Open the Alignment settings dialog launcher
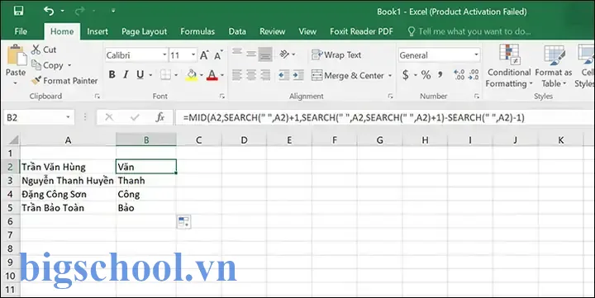Image resolution: width=595 pixels, height=298 pixels. [390, 97]
